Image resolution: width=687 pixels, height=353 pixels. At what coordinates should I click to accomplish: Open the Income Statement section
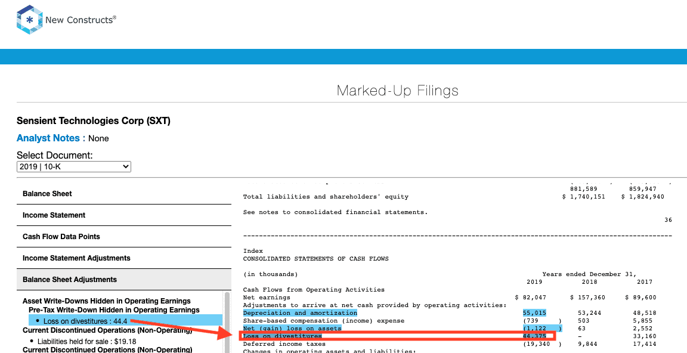coord(124,215)
